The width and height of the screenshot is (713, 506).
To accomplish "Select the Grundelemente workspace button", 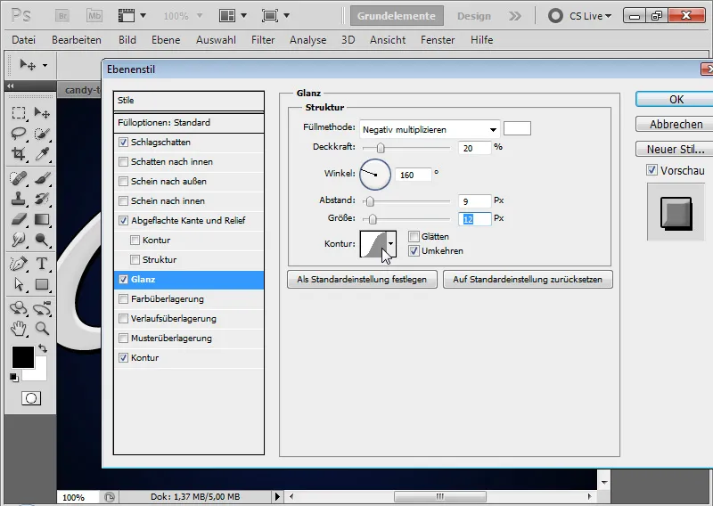I will click(397, 16).
